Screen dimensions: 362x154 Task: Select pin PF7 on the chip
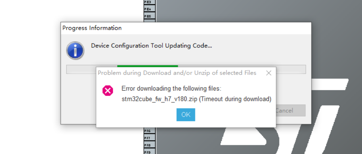[x=148, y=138]
